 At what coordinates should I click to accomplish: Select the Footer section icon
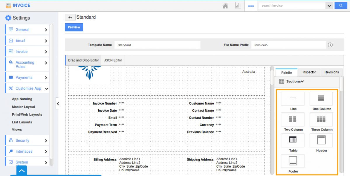tap(292, 161)
